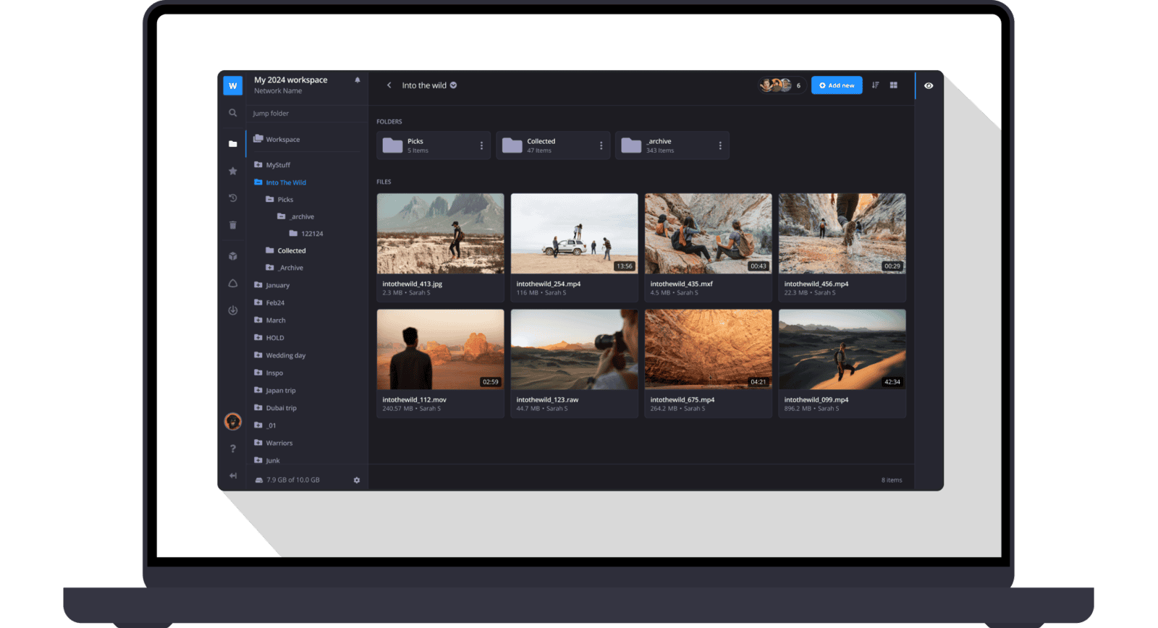Click the Add new button
Image resolution: width=1158 pixels, height=628 pixels.
(x=837, y=85)
